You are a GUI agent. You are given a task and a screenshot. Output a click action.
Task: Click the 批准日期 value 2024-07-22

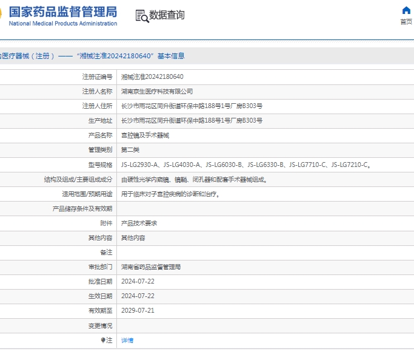pyautogui.click(x=138, y=281)
